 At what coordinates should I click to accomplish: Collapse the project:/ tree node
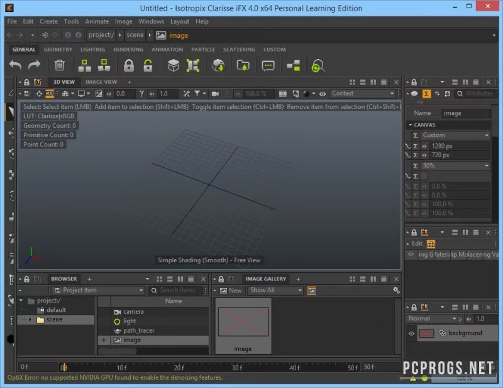coord(21,301)
